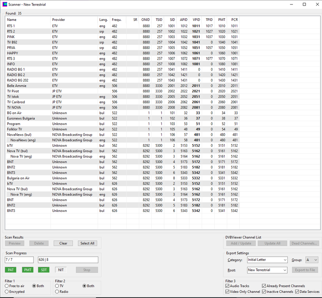Toggle the Data Services checkbox
Screen dimensions: 322x298
point(307,292)
